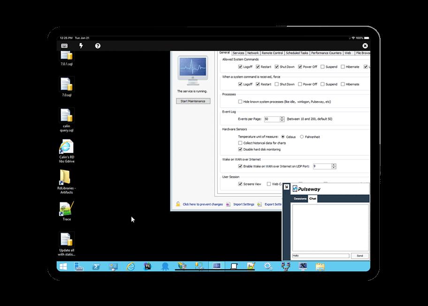Open Server Manager from the taskbar
This screenshot has width=428, height=306.
tap(79, 267)
